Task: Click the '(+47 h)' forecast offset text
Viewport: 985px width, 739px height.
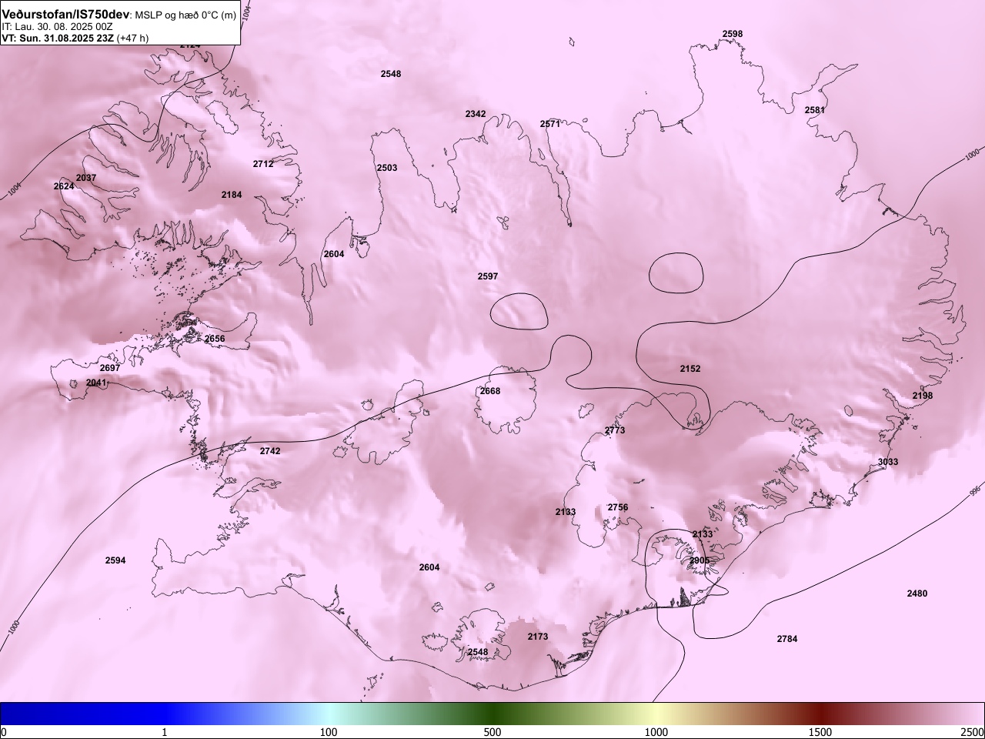Action: coord(132,38)
